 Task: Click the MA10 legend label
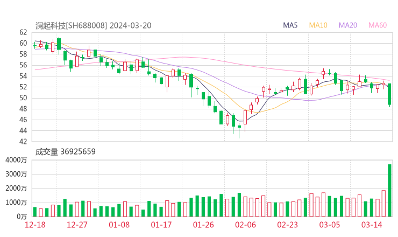tap(318, 25)
